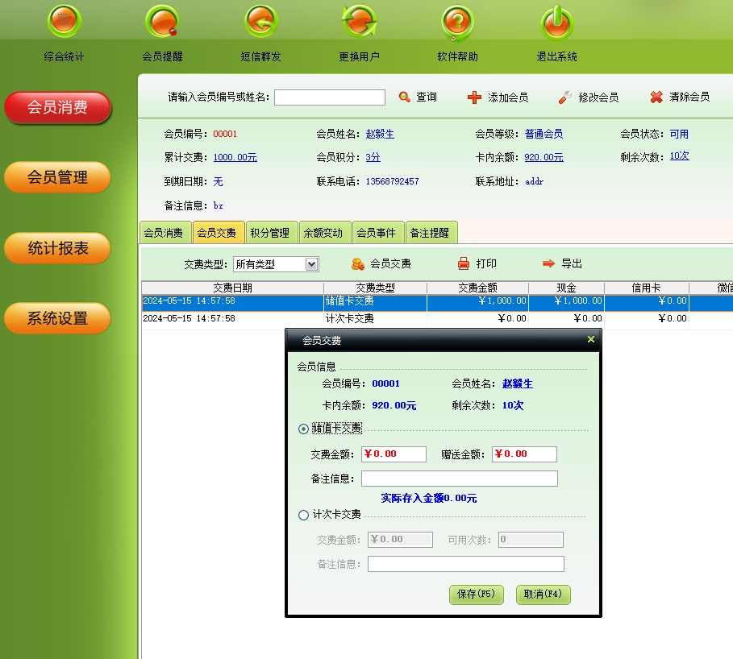The height and width of the screenshot is (659, 733).
Task: Switch to 余额变动 tab
Action: click(x=323, y=233)
